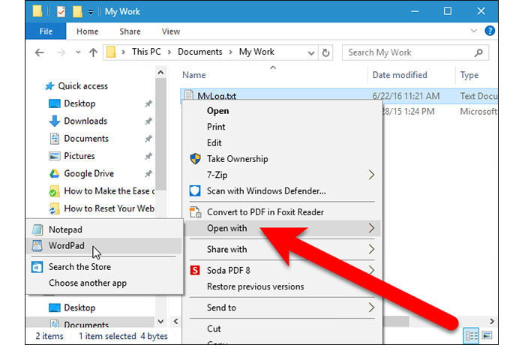
Task: Open the File tab
Action: pyautogui.click(x=46, y=31)
